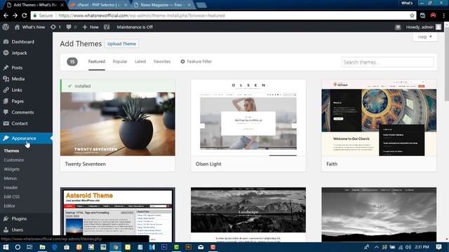The width and height of the screenshot is (449, 252).
Task: Open the Windows Start button
Action: pyautogui.click(x=6, y=247)
